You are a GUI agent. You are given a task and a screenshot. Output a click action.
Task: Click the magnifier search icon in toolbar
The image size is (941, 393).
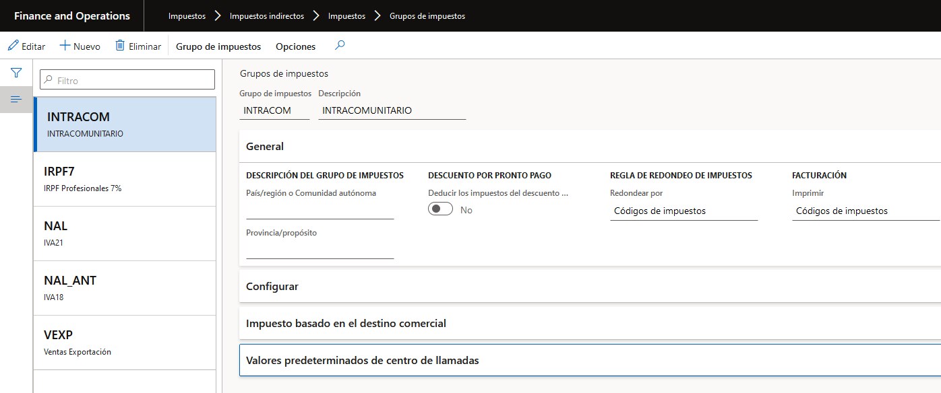(x=340, y=46)
